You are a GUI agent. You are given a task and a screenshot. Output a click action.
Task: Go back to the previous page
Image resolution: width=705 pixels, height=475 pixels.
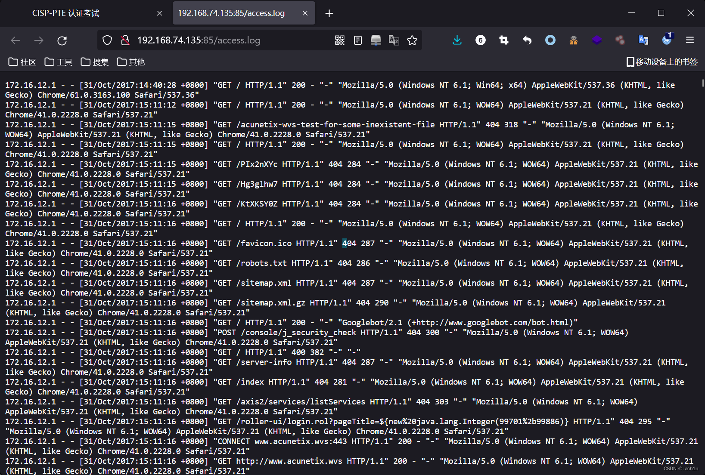pyautogui.click(x=16, y=40)
